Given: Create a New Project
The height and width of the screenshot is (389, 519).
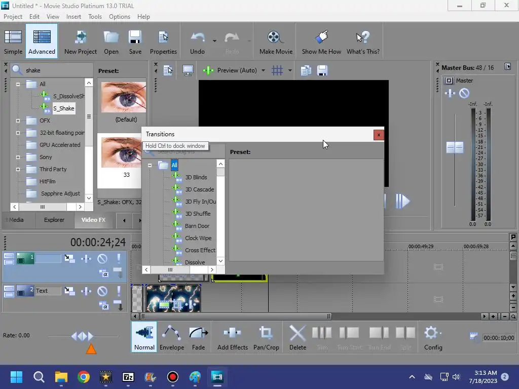Looking at the screenshot, I should click(x=81, y=42).
